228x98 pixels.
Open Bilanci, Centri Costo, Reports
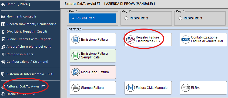29,39
